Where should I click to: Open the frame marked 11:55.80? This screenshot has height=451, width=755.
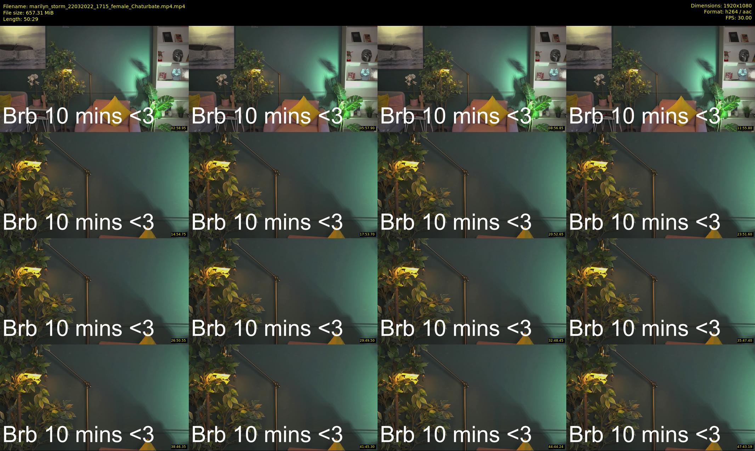point(660,79)
